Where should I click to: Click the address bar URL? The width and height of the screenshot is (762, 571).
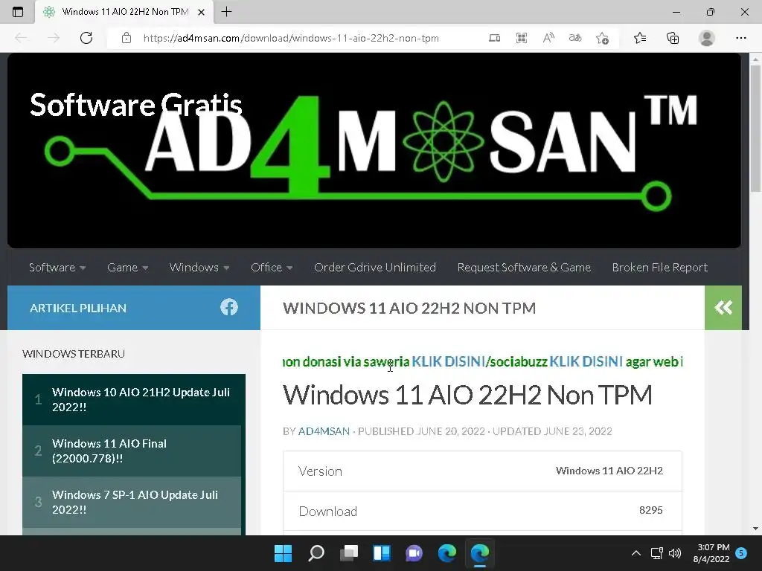pos(291,38)
